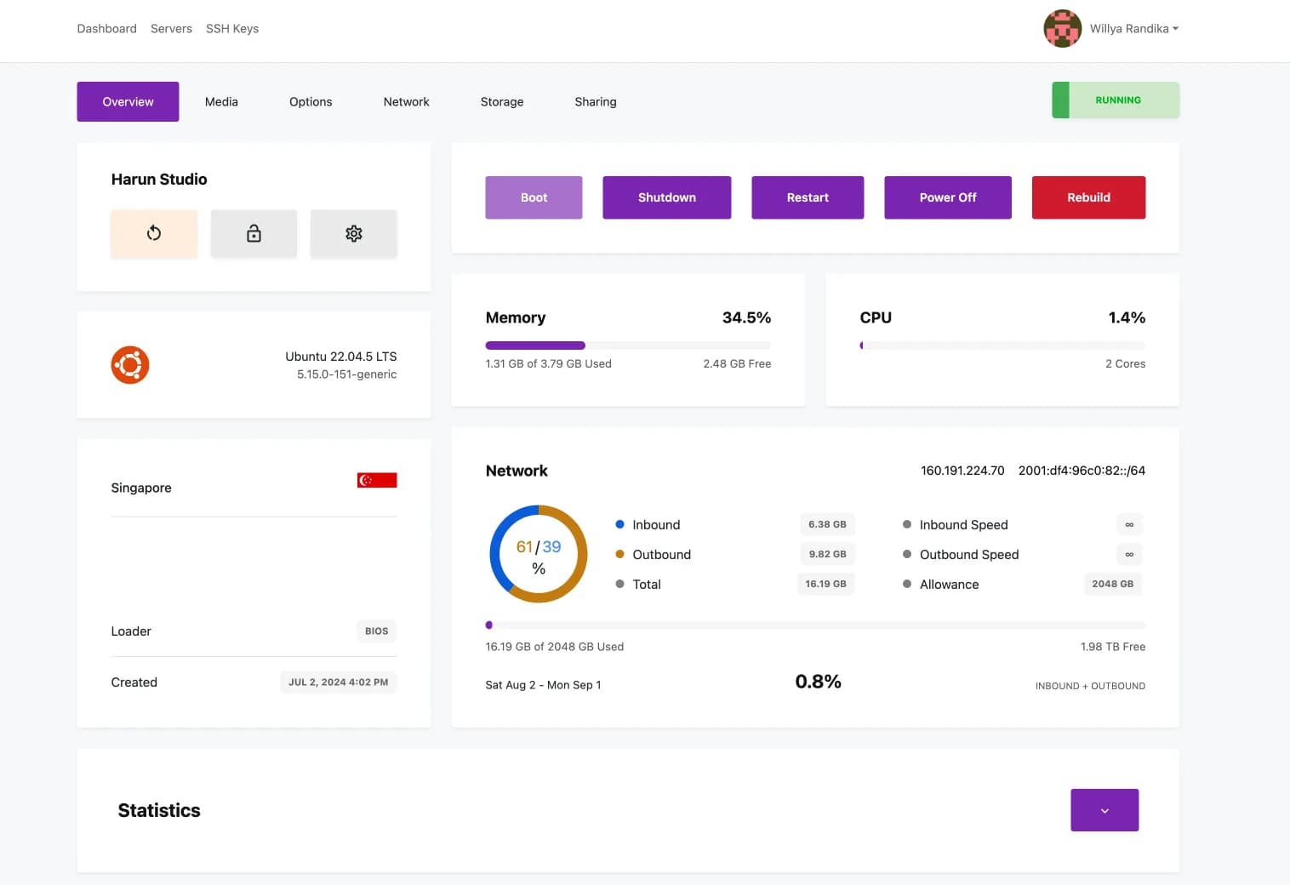
Task: Expand the Statistics section chevron
Action: tap(1104, 810)
